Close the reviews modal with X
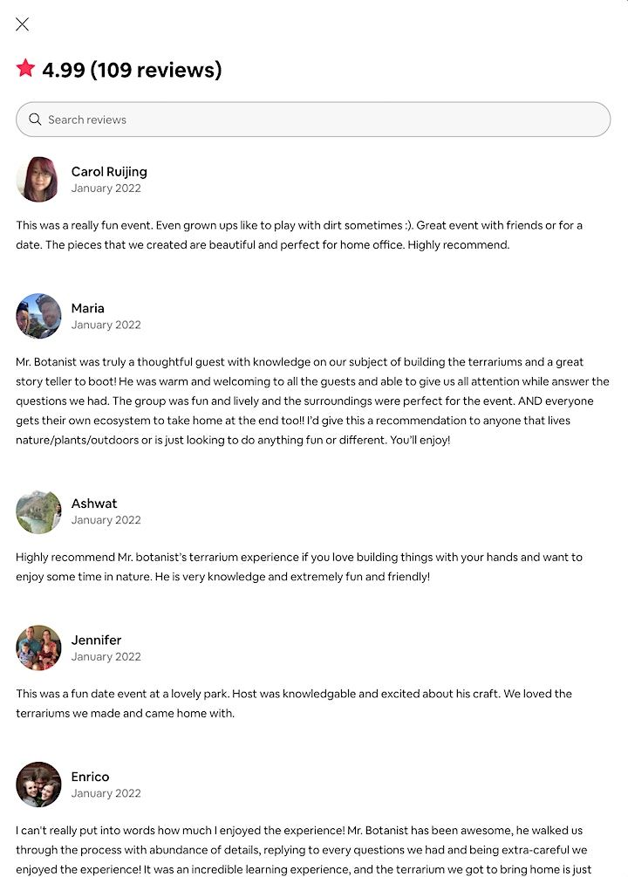This screenshot has height=877, width=628. point(23,24)
